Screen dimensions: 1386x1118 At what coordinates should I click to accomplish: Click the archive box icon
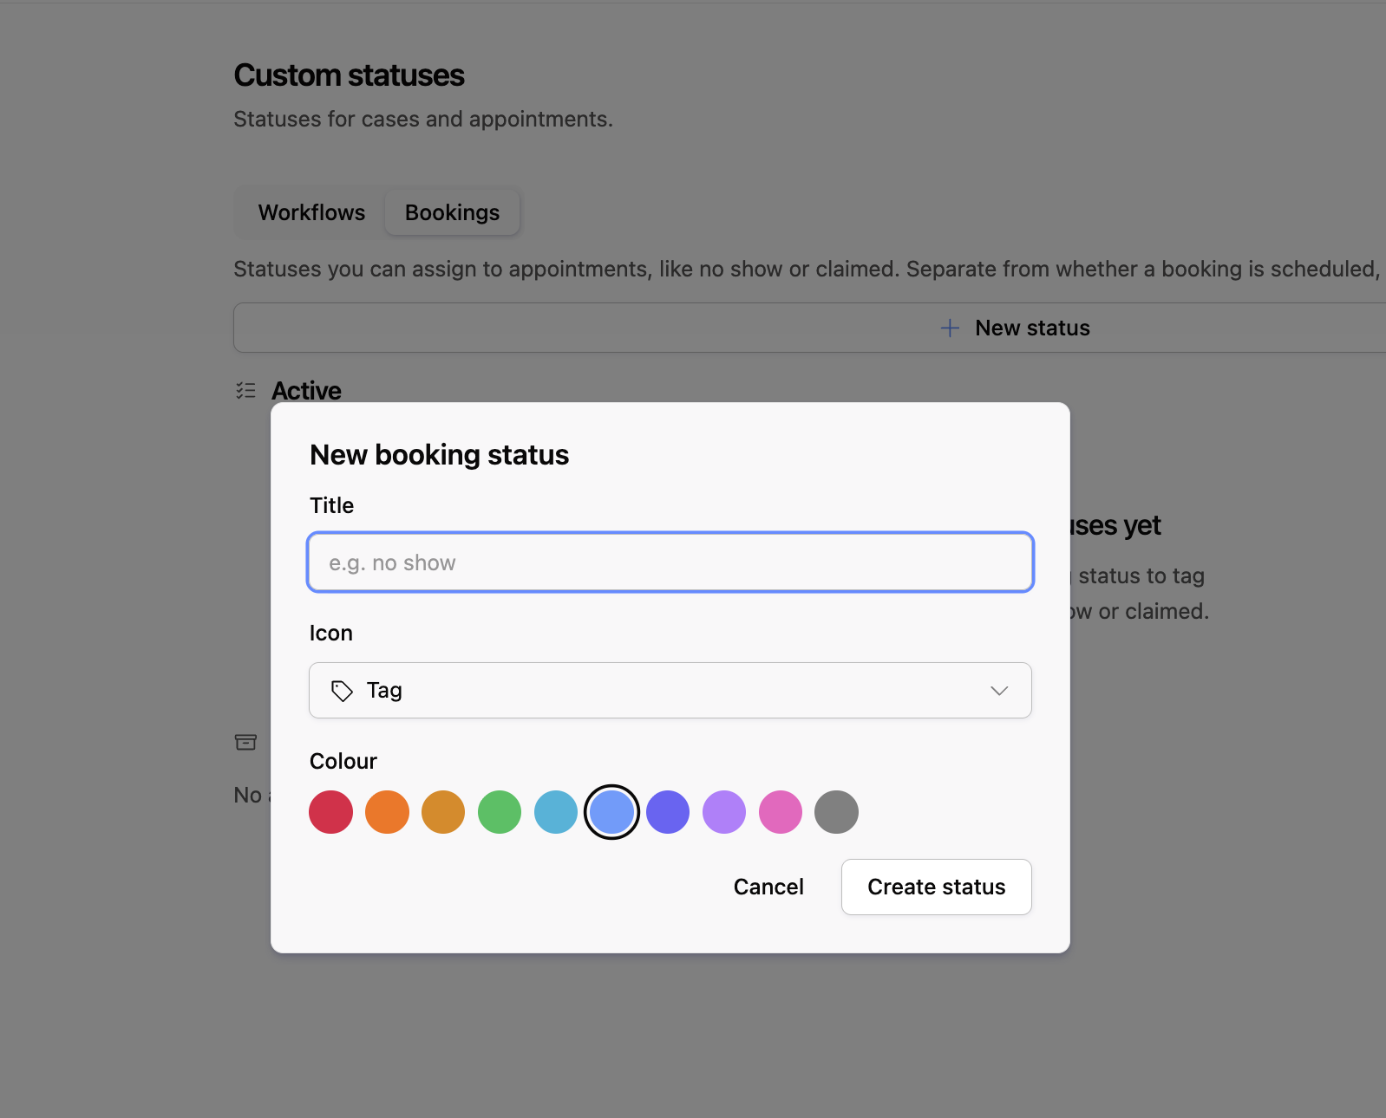click(245, 742)
